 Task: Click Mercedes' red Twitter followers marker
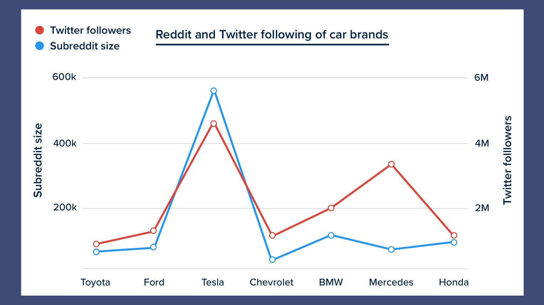pos(391,164)
